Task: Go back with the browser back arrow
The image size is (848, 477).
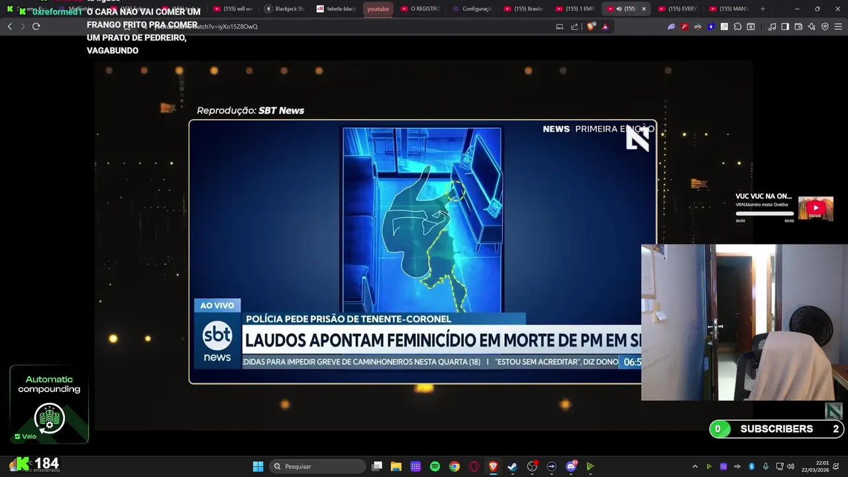Action: pos(9,26)
